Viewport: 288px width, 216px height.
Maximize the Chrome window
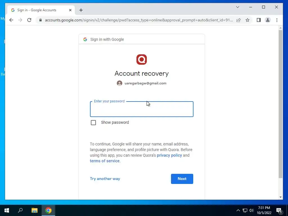[x=263, y=7]
